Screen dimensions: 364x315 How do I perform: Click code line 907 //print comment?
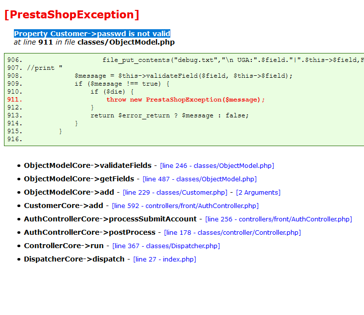click(x=45, y=68)
